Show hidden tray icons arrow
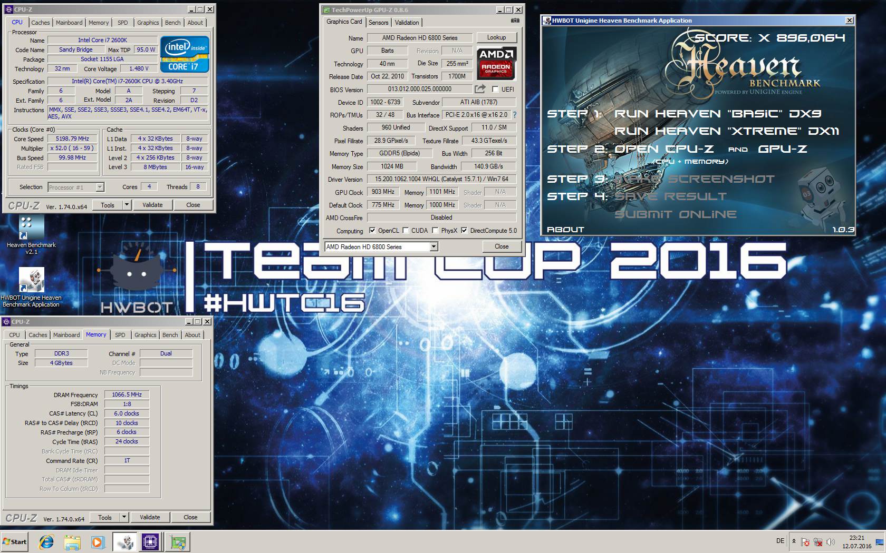Screen dimensions: 886x553 [794, 541]
